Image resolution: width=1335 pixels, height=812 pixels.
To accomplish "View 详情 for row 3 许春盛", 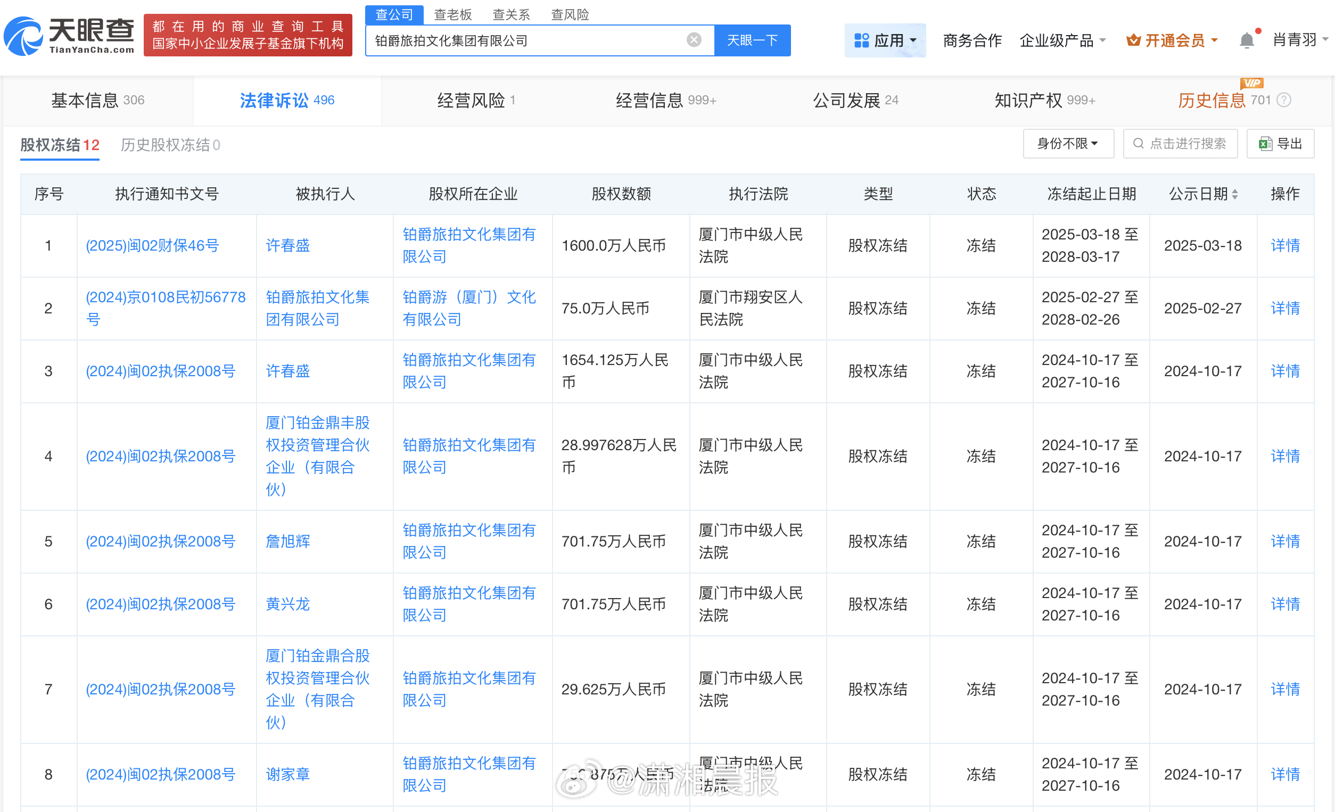I will tap(1285, 371).
